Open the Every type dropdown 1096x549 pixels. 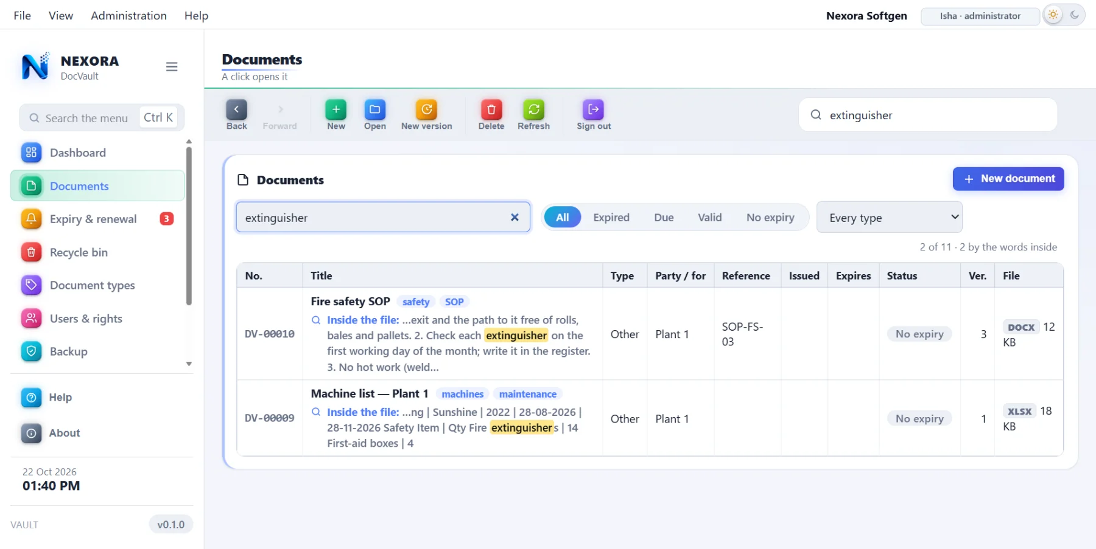click(889, 217)
